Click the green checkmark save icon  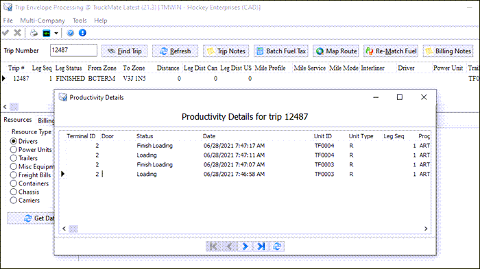coord(5,33)
